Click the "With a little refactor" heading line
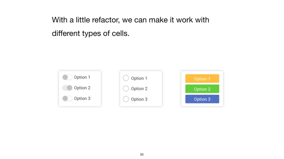This screenshot has height=159, width=284. 130,20
